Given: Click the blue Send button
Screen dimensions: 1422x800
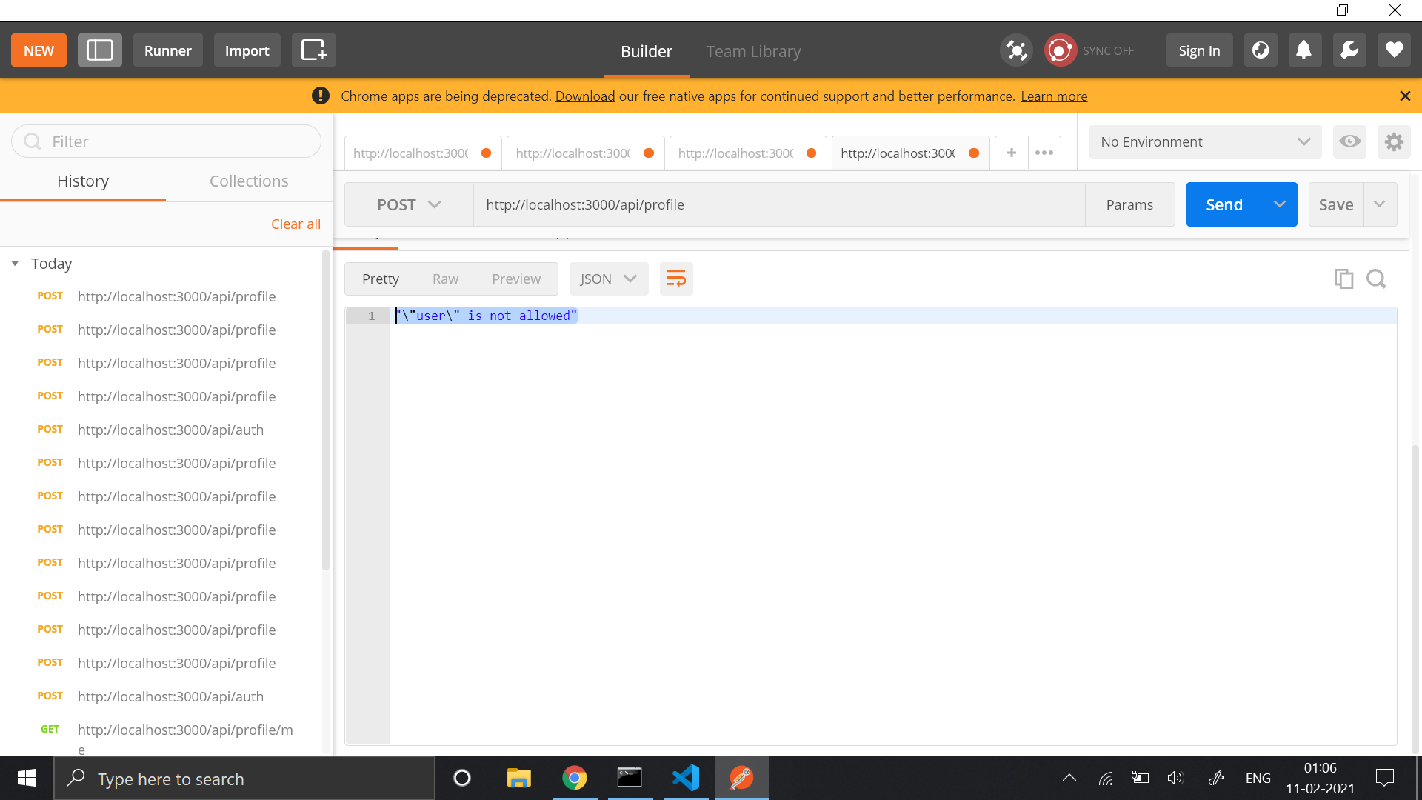Looking at the screenshot, I should [1224, 204].
